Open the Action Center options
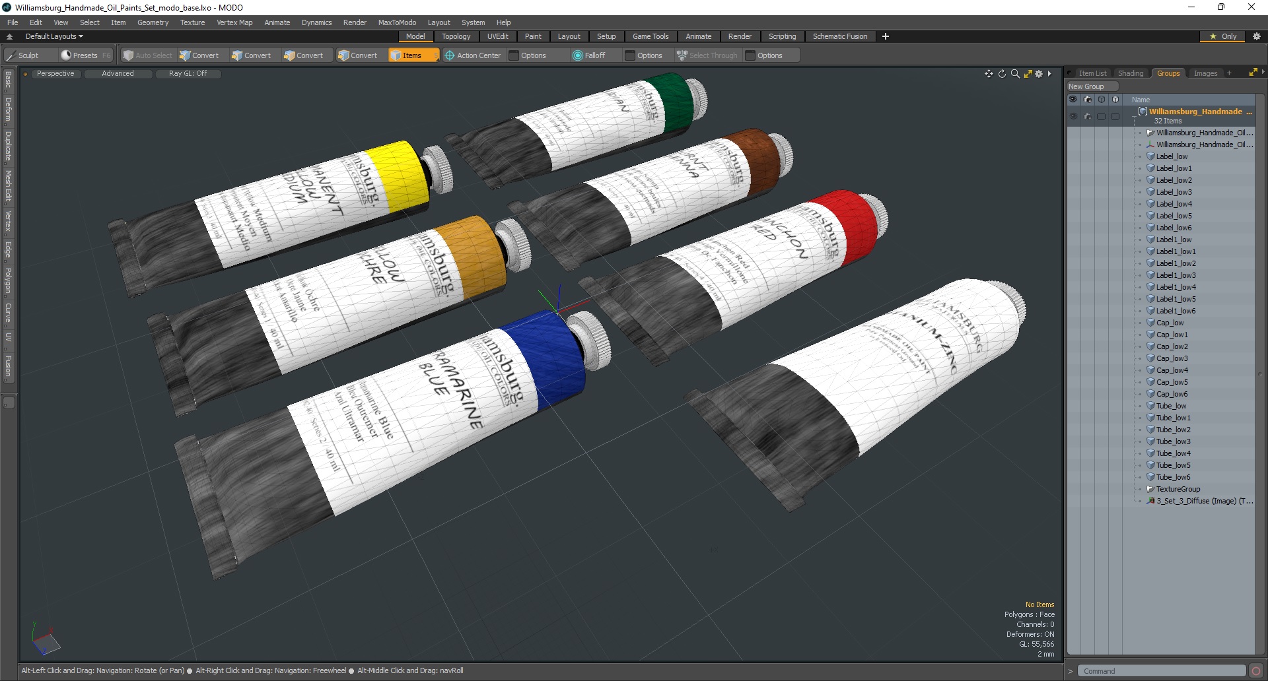1268x681 pixels. [x=473, y=55]
